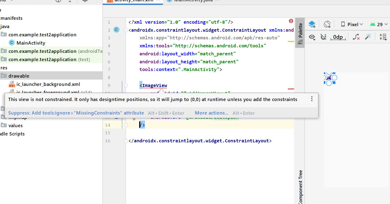This screenshot has height=204, width=390.
Task: Open the API 29 version dropdown
Action: tap(379, 24)
